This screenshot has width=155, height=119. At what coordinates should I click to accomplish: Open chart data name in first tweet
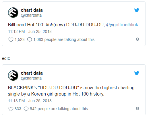tap(32, 10)
